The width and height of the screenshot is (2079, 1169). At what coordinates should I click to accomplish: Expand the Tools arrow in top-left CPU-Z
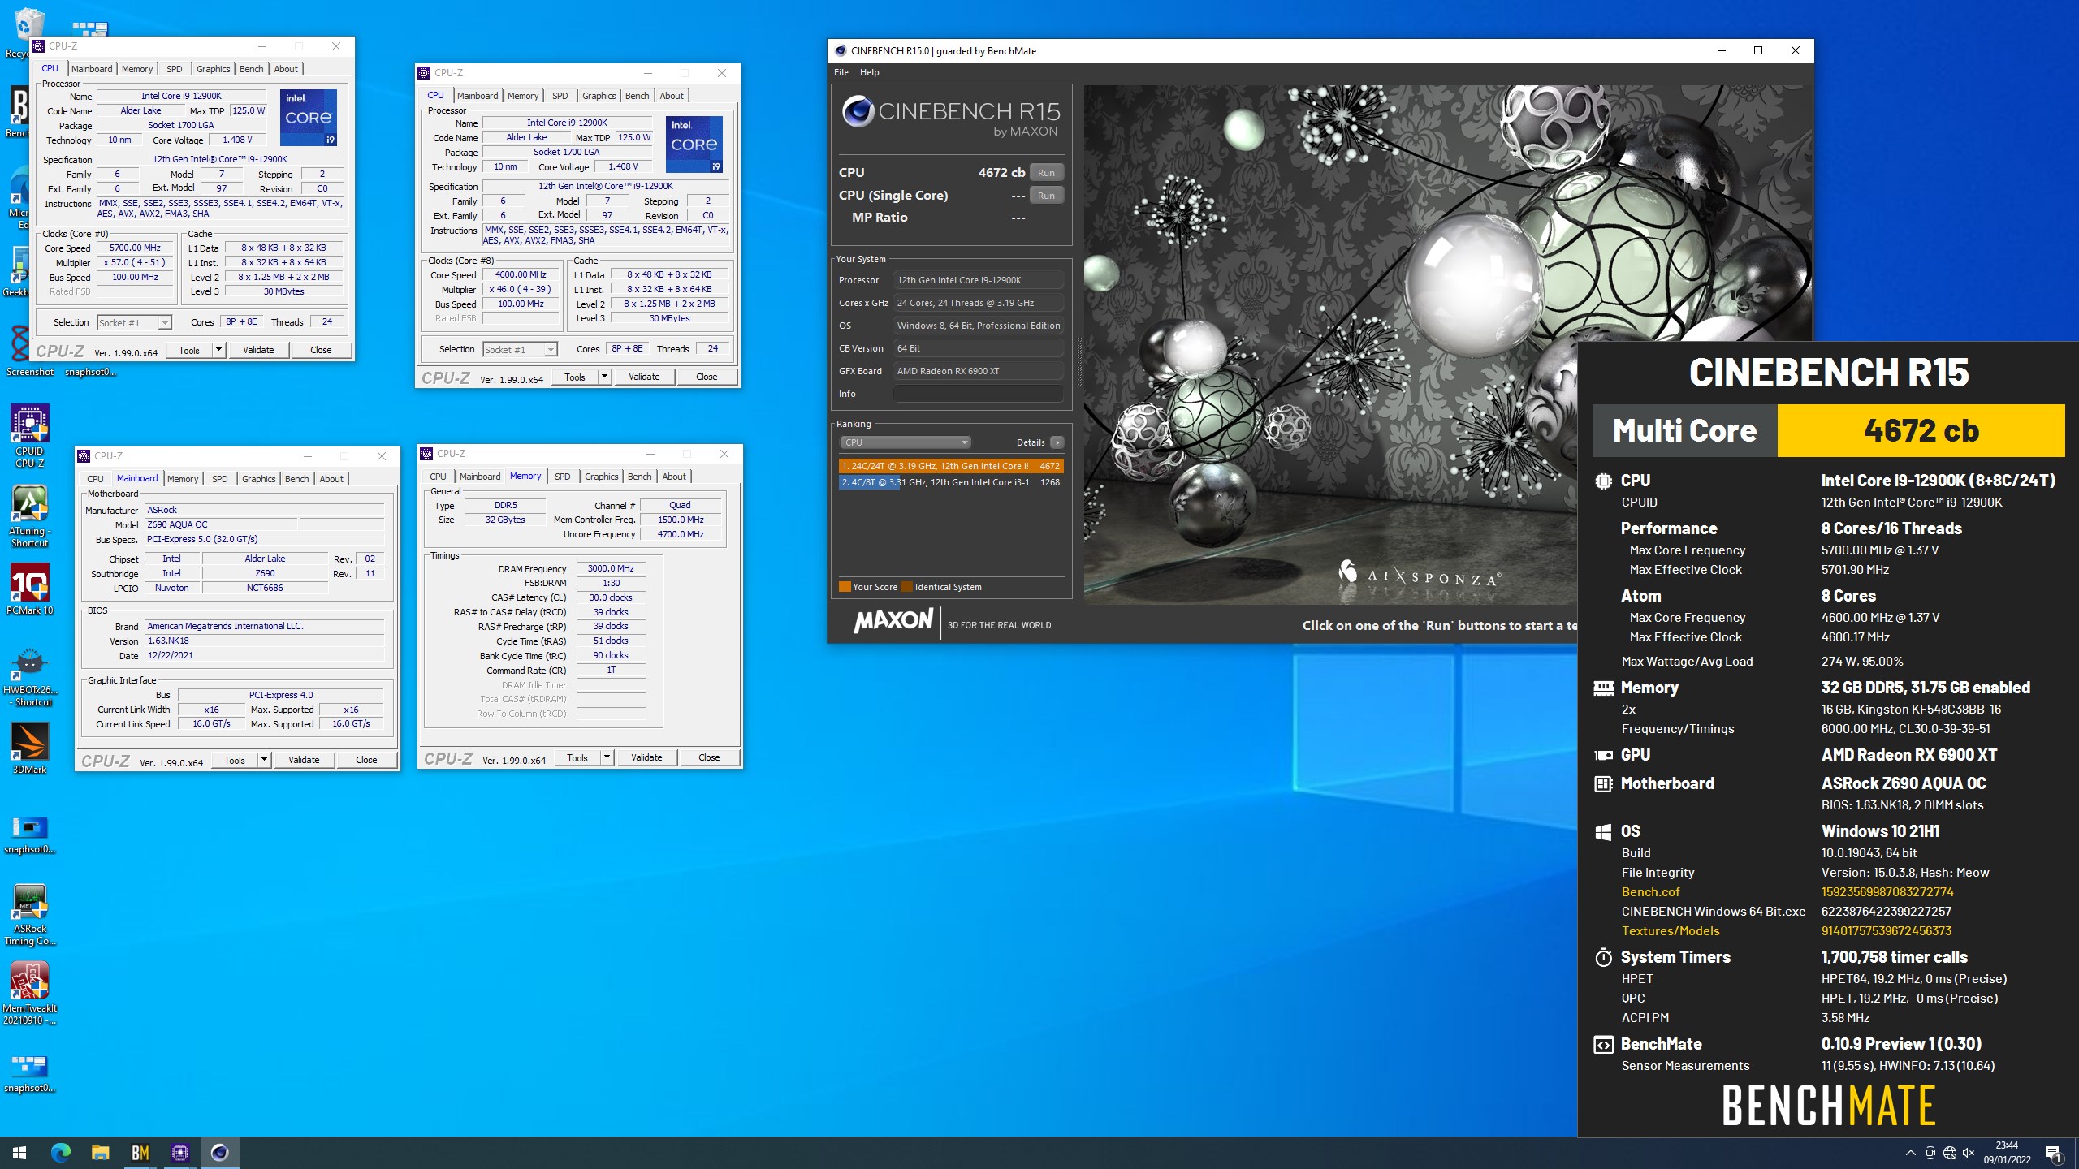[218, 350]
